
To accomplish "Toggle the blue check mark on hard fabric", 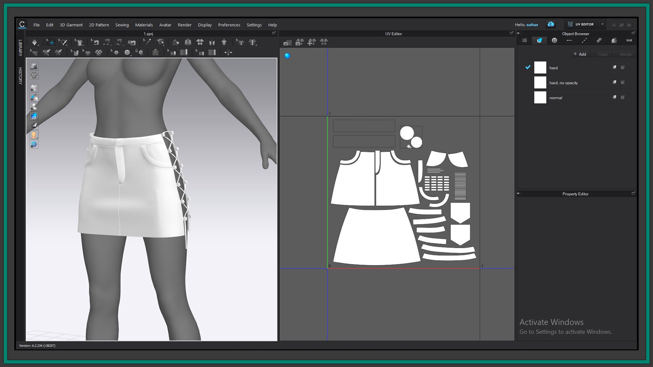I will click(528, 67).
